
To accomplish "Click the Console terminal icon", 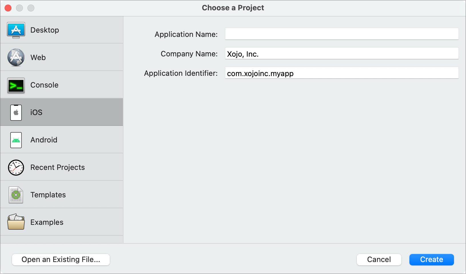I will (16, 85).
